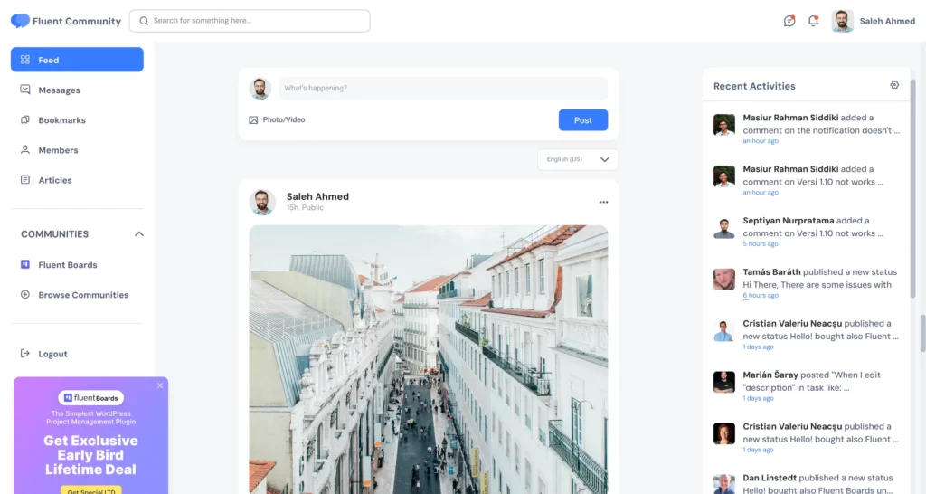Click the Fluent Community title text

click(77, 22)
